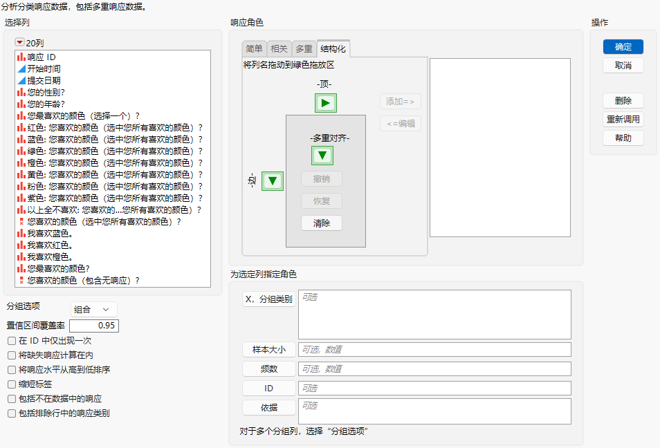660x448 pixels.
Task: Select the 黄色: 您喜欢的颜色 column
Action: 113,175
